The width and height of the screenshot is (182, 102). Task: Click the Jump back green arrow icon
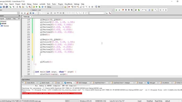pyautogui.click(x=116, y=10)
